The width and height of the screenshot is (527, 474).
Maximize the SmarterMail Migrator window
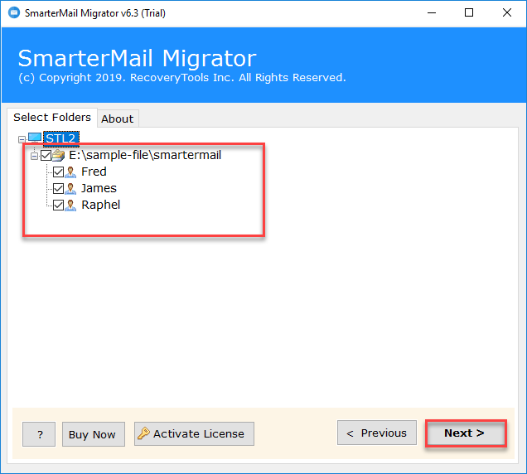(x=469, y=13)
